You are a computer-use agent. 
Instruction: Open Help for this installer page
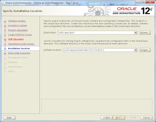[9, 118]
